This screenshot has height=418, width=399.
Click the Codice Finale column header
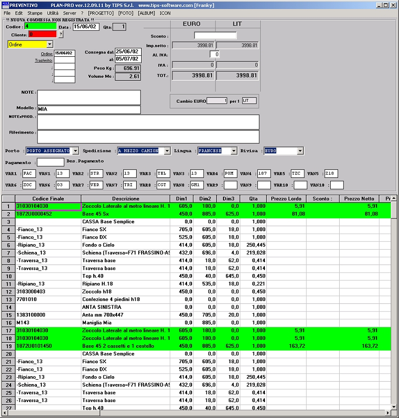tap(48, 199)
